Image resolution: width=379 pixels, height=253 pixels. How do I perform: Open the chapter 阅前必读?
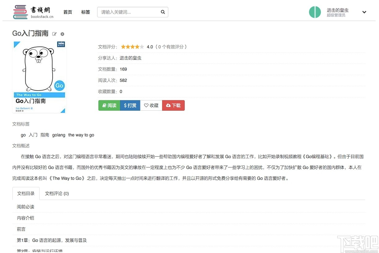(25, 207)
